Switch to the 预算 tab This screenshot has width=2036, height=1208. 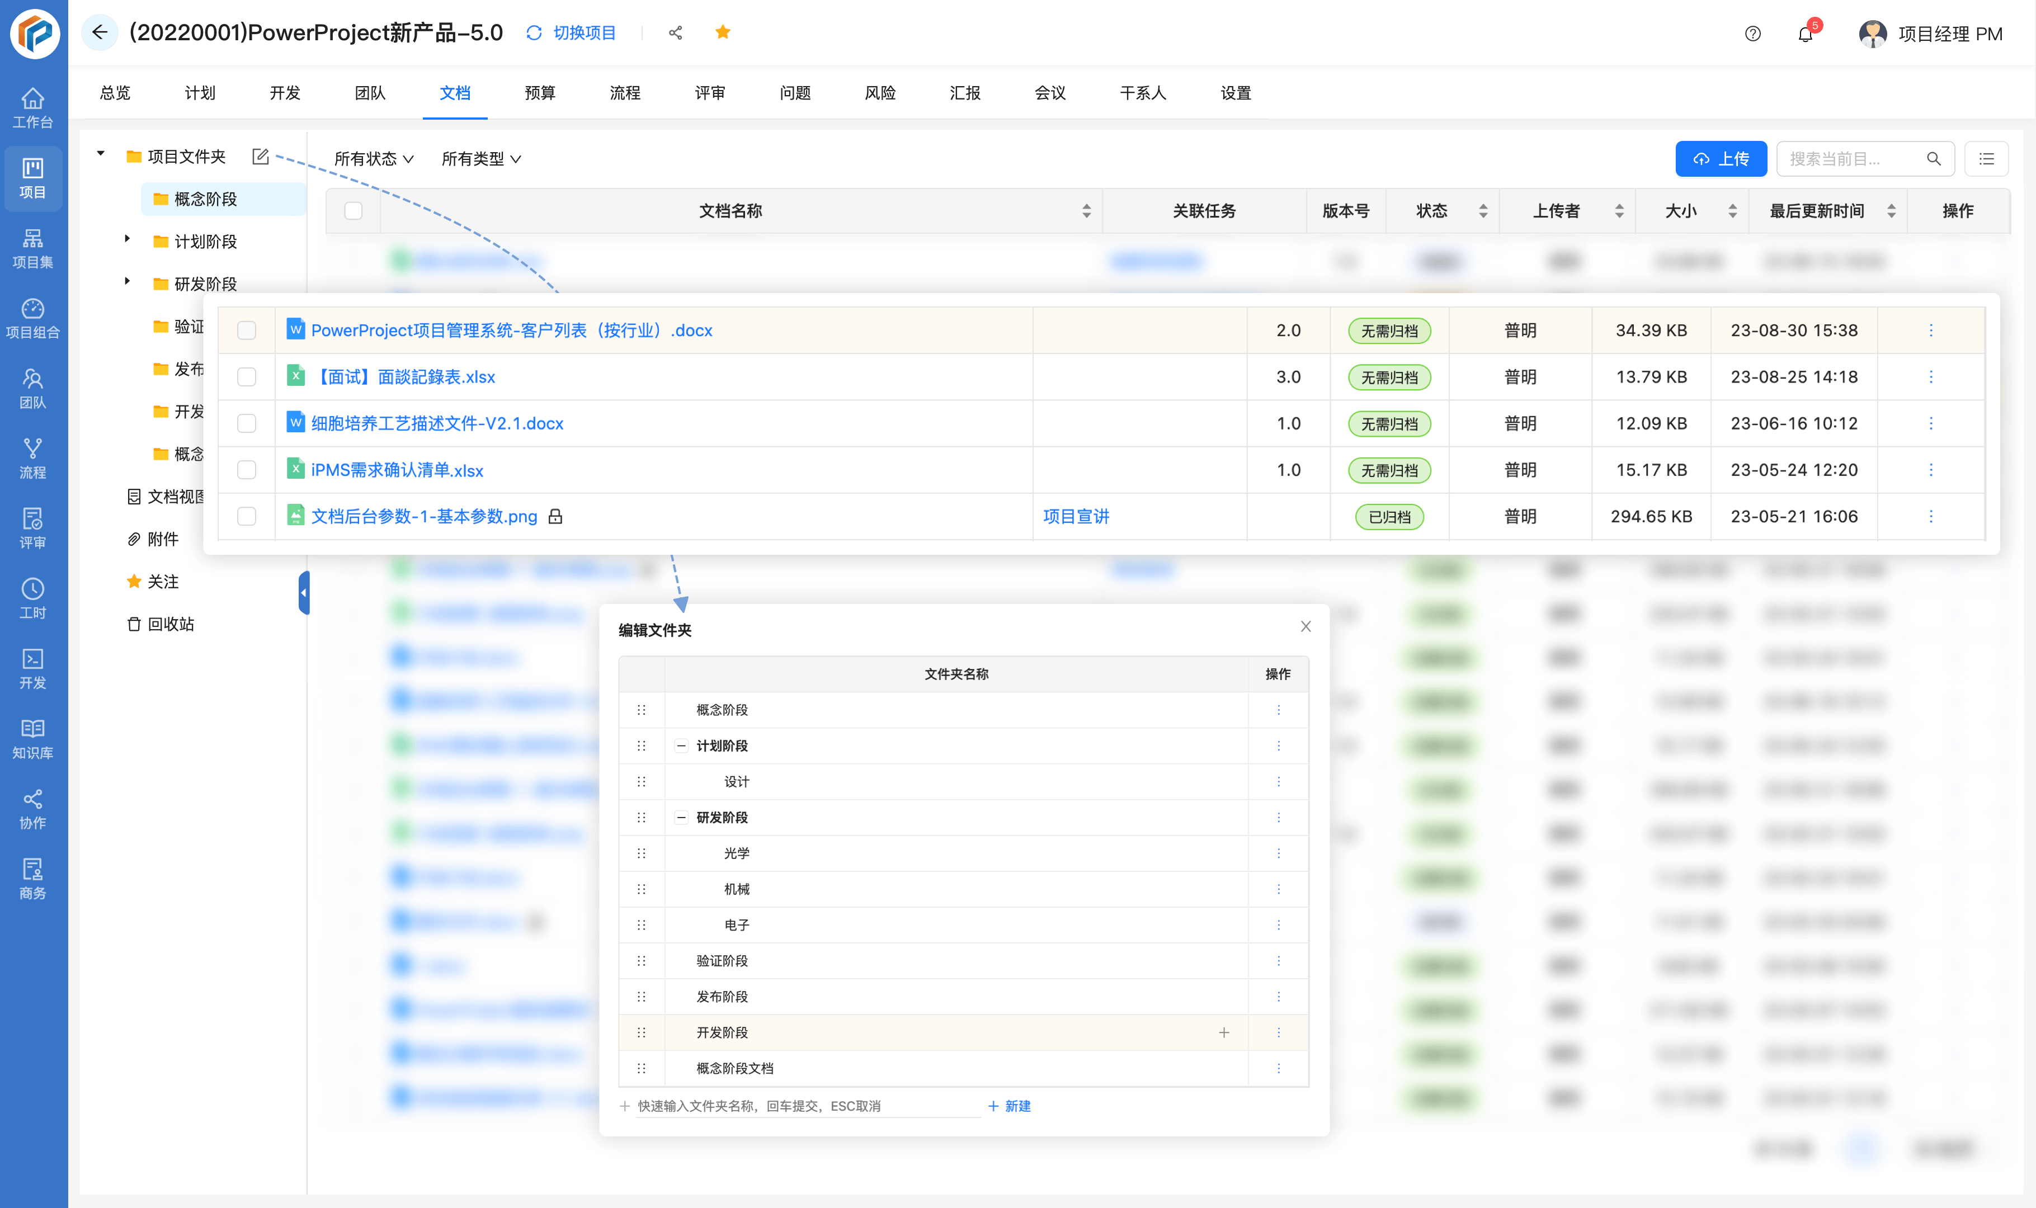540,93
